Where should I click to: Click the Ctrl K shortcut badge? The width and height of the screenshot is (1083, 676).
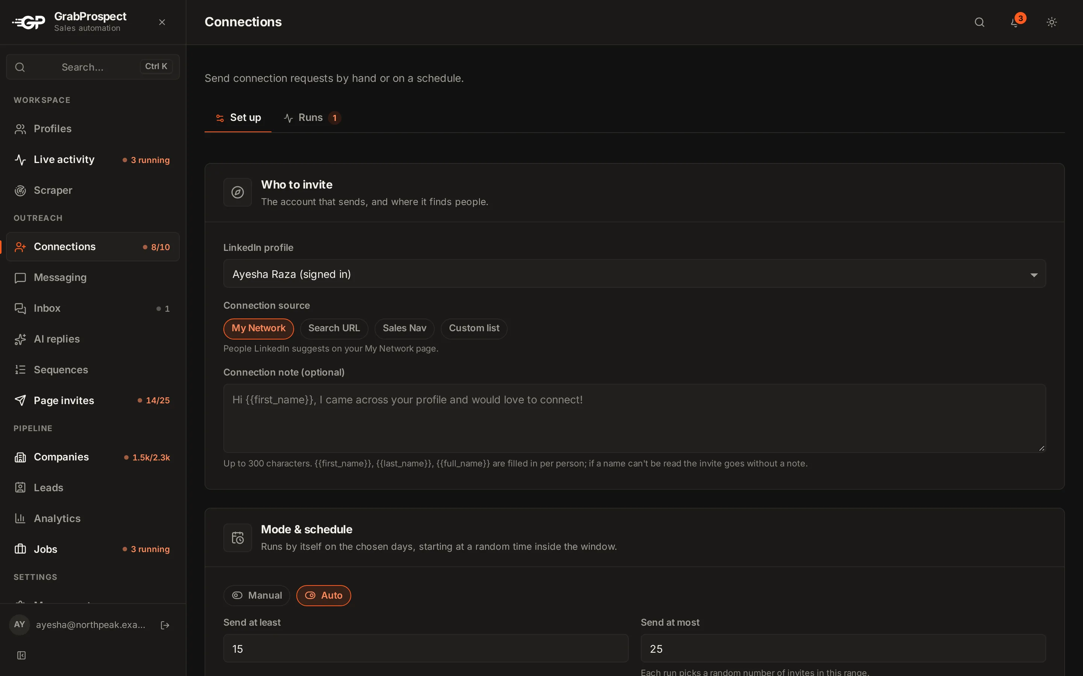pyautogui.click(x=156, y=66)
